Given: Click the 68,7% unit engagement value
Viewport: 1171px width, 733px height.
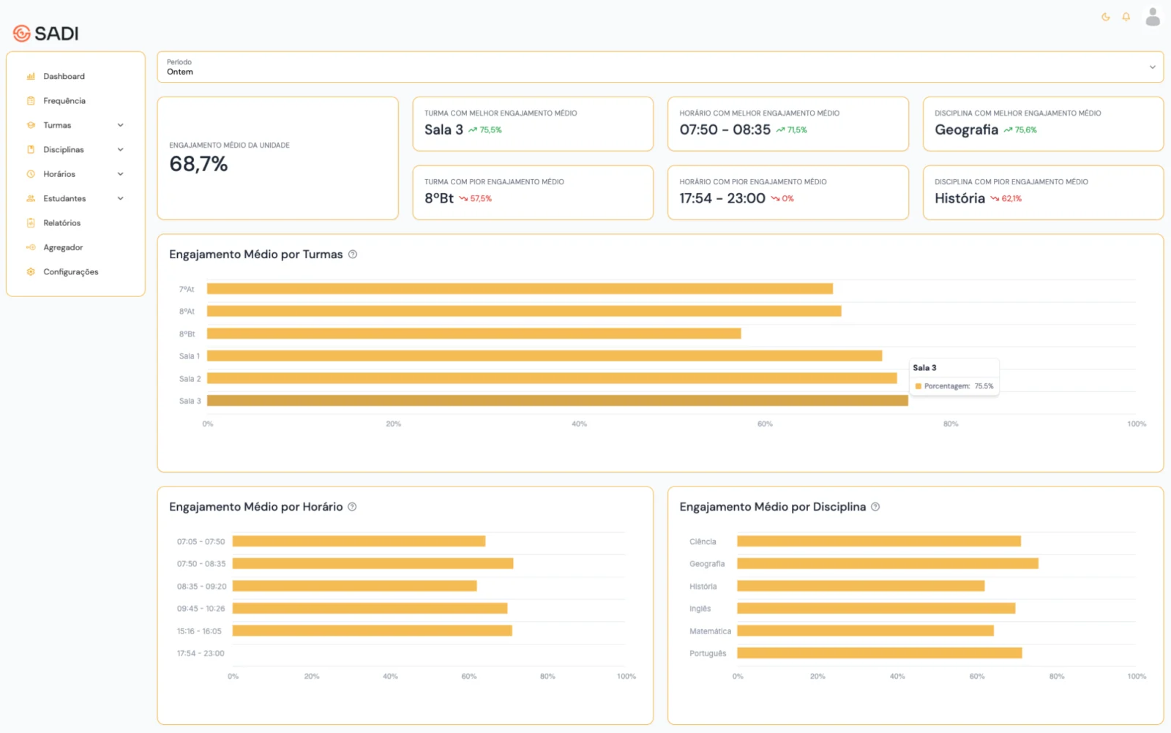Looking at the screenshot, I should [198, 164].
